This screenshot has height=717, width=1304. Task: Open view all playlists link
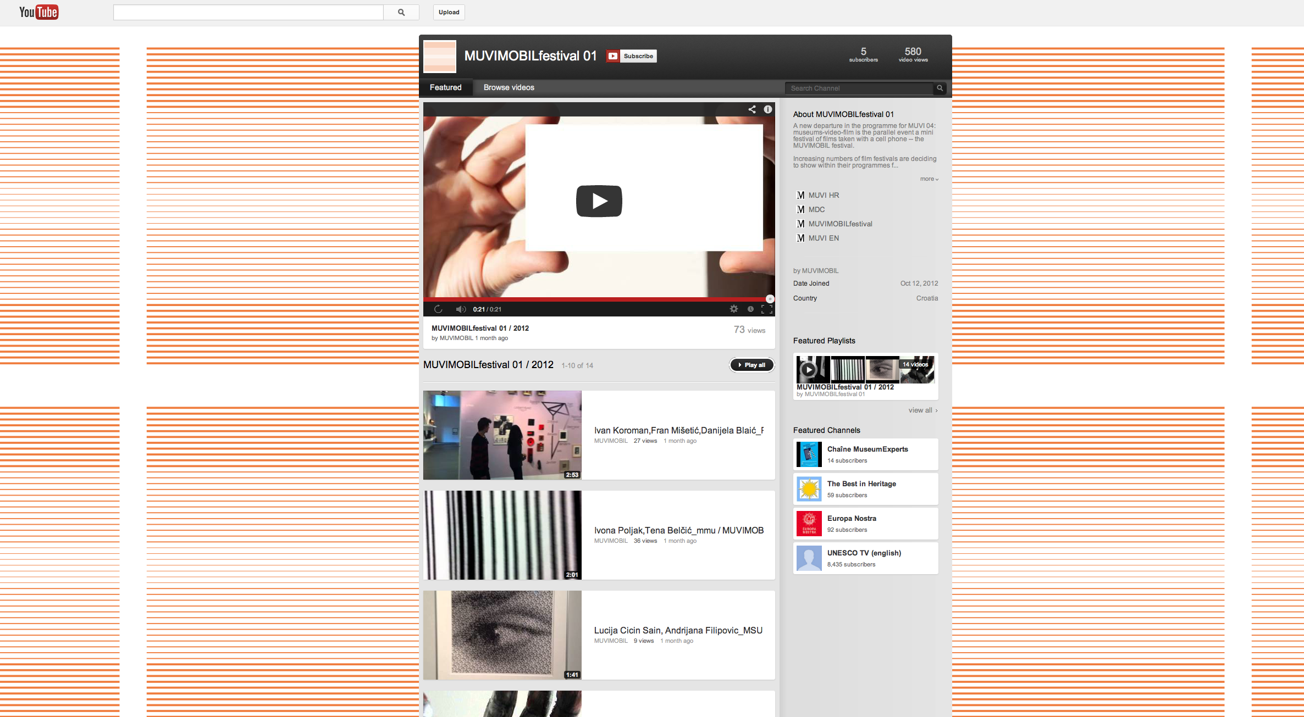click(923, 410)
